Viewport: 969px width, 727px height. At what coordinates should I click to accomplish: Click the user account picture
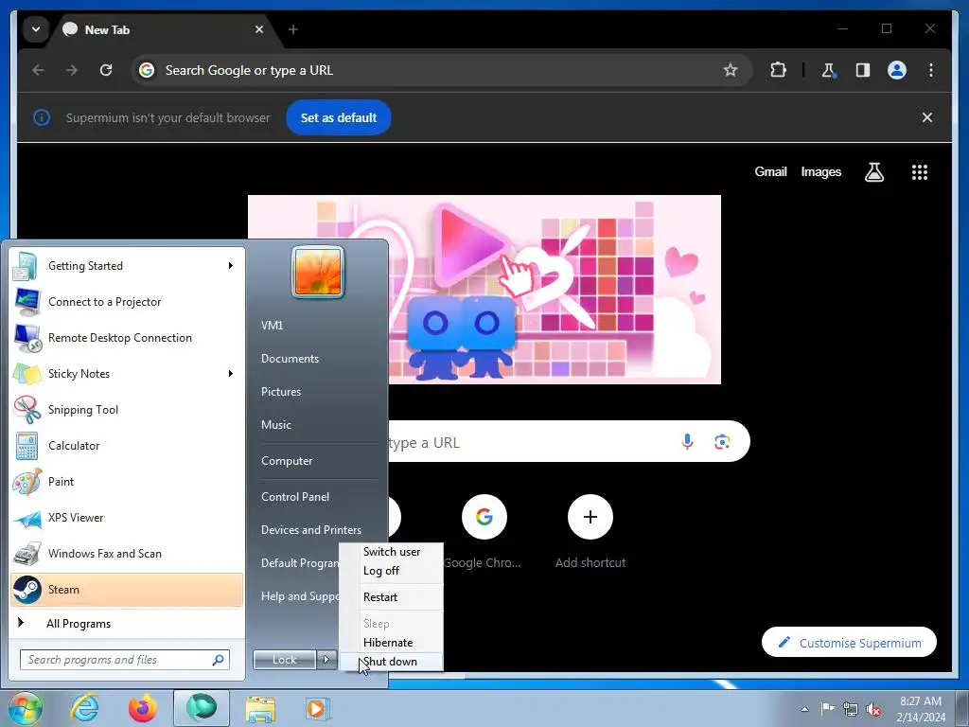coord(318,272)
